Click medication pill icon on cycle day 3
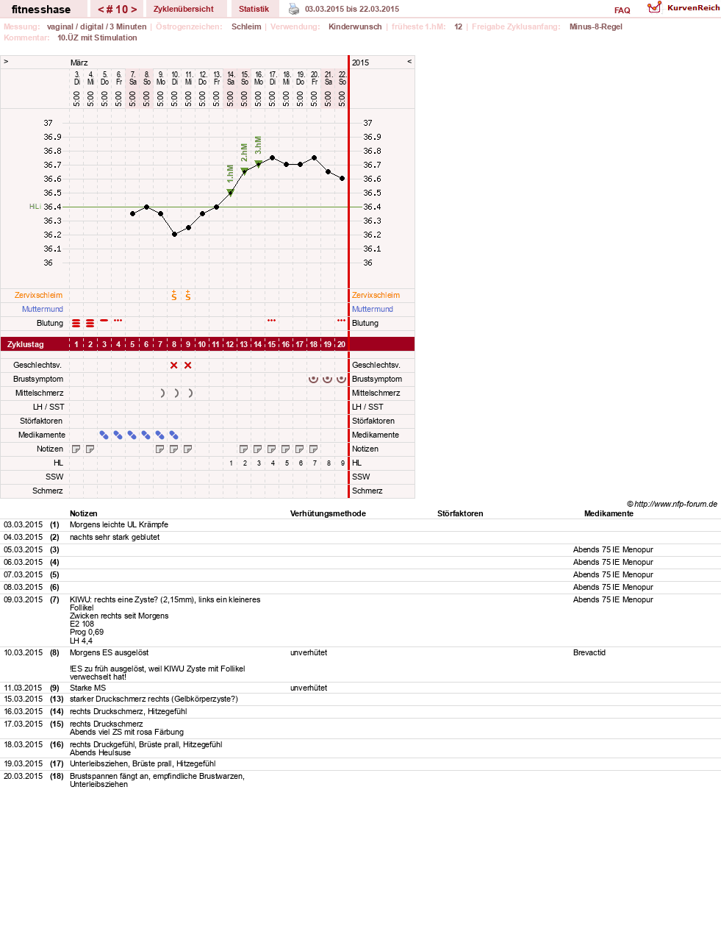The height and width of the screenshot is (937, 721). coord(104,435)
